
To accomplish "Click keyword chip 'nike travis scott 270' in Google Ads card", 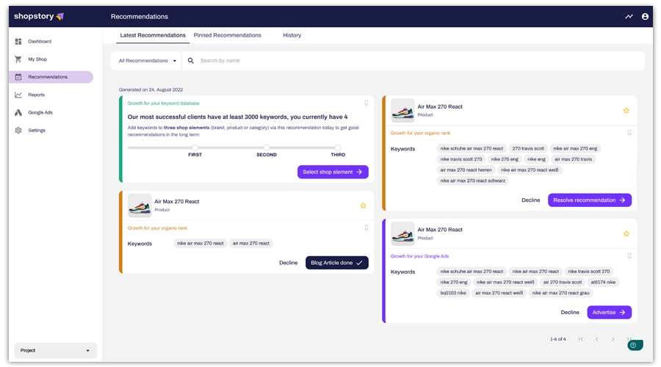I will (x=588, y=272).
